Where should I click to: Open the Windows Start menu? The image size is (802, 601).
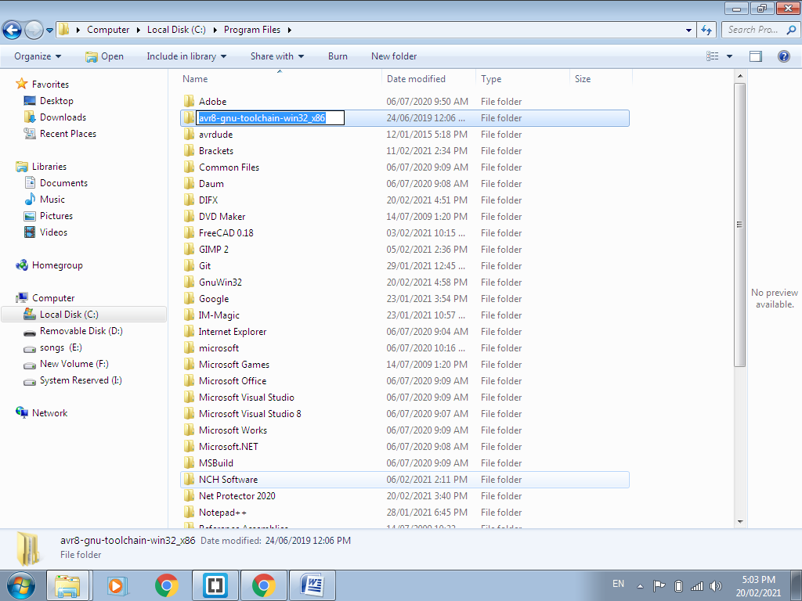click(20, 585)
